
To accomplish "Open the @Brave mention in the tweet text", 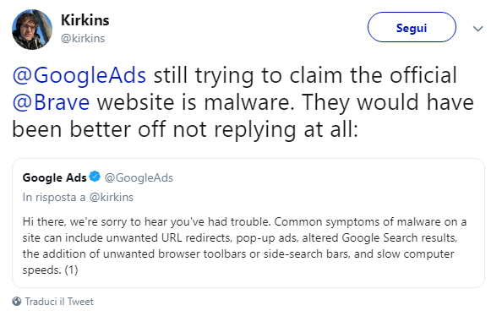I will pos(51,102).
